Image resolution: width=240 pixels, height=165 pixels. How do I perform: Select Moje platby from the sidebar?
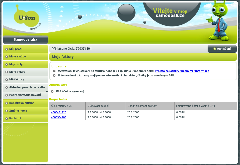click(x=25, y=72)
